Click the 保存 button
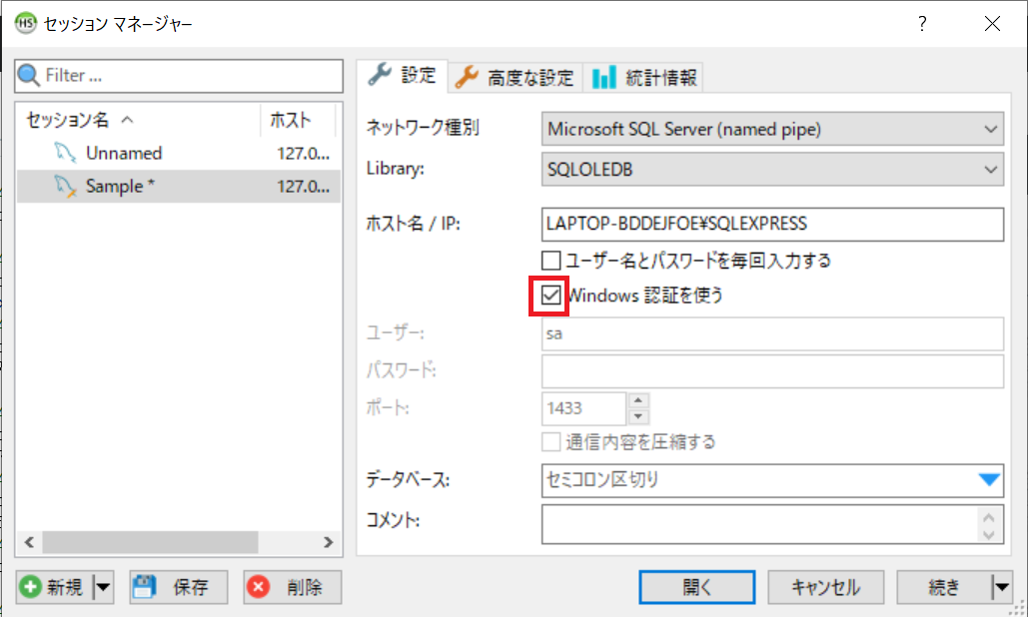 point(178,587)
